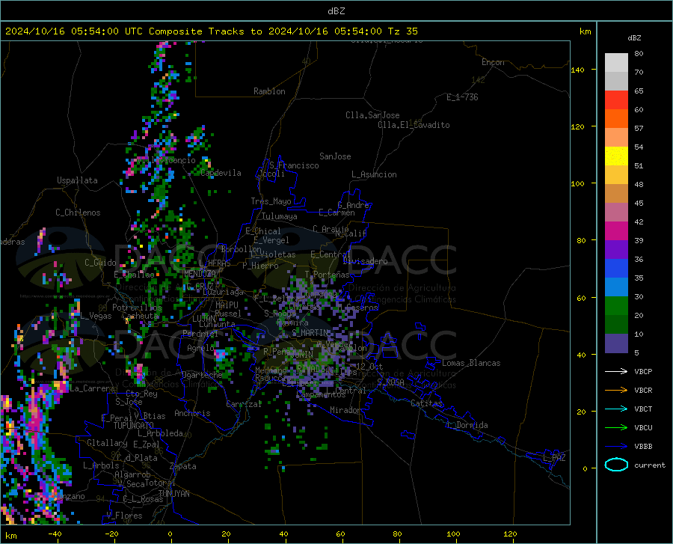Click the cyan VBCT arrow legend icon

[x=616, y=409]
